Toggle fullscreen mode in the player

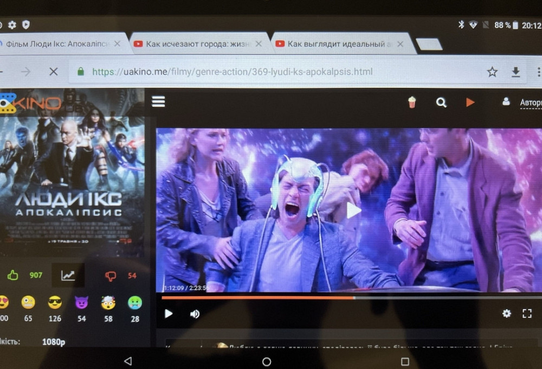[527, 314]
